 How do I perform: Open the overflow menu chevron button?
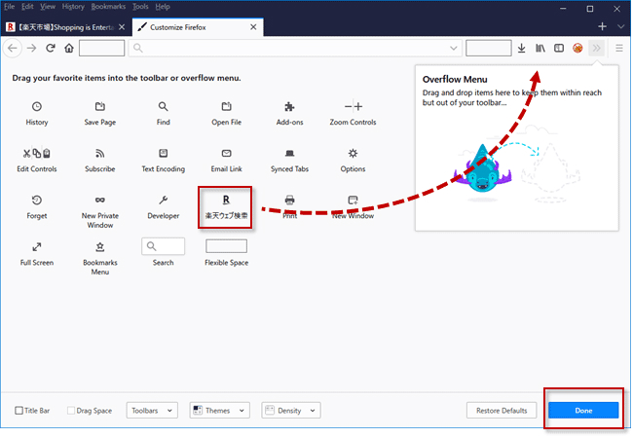pyautogui.click(x=596, y=49)
